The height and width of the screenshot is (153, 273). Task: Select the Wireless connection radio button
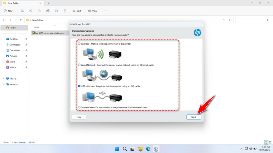pyautogui.click(x=79, y=43)
